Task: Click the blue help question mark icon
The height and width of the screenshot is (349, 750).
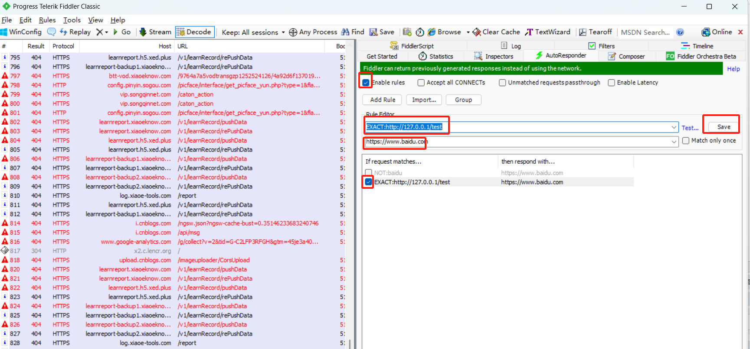Action: point(680,32)
